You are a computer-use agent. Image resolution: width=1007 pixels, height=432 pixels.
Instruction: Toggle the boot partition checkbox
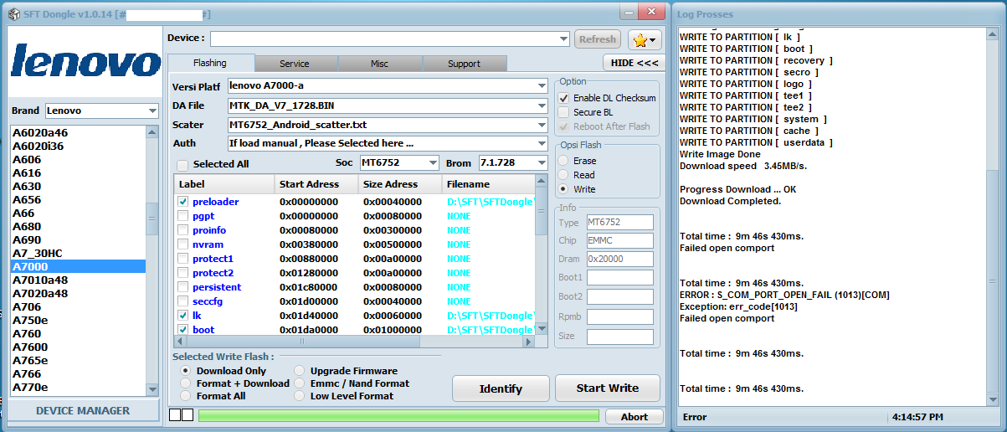pyautogui.click(x=182, y=330)
